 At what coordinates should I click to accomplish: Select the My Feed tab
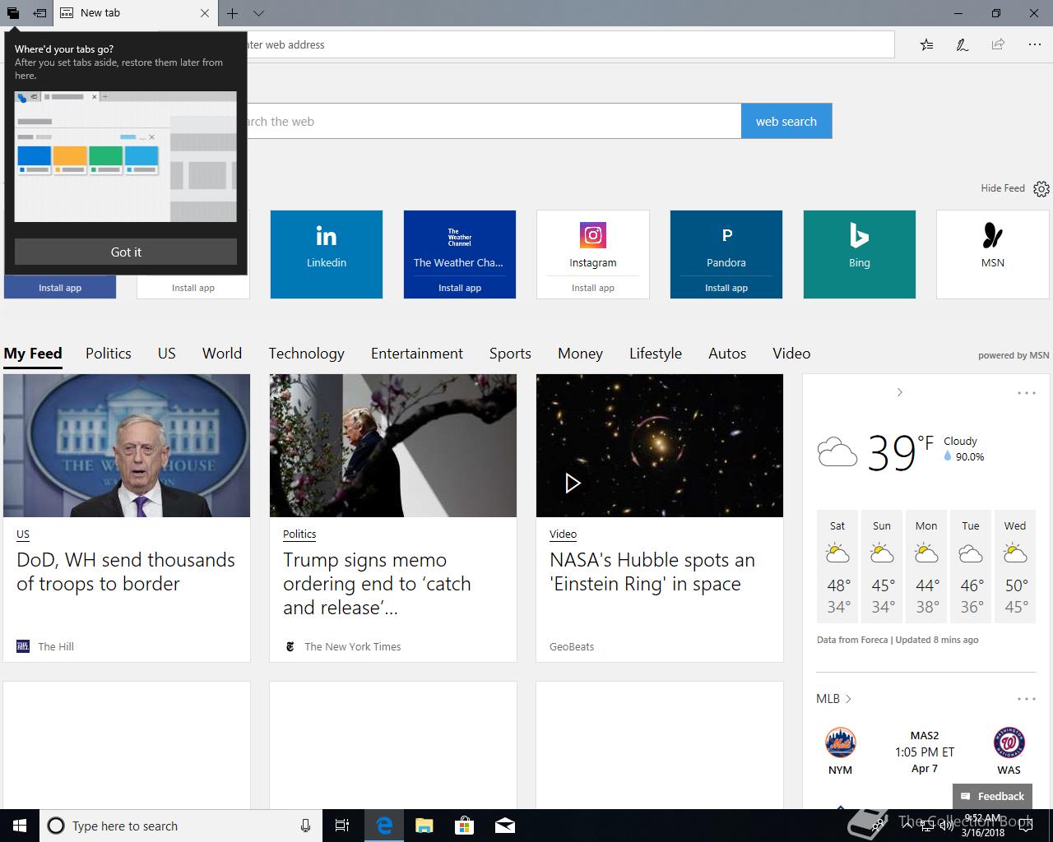[x=33, y=354]
